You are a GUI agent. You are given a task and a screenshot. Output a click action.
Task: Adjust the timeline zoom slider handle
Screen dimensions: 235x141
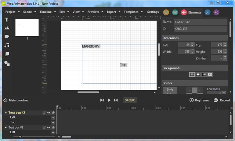[x=20, y=137]
